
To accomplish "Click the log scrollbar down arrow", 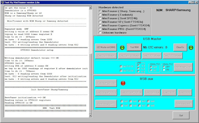I will pos(90,116).
